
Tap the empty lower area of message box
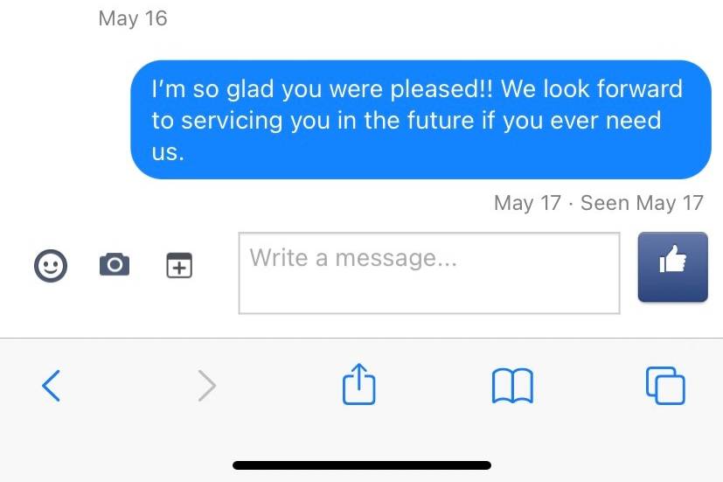pos(429,295)
